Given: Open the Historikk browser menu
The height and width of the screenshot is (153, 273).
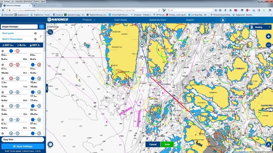Looking at the screenshot, I should click(19, 1).
